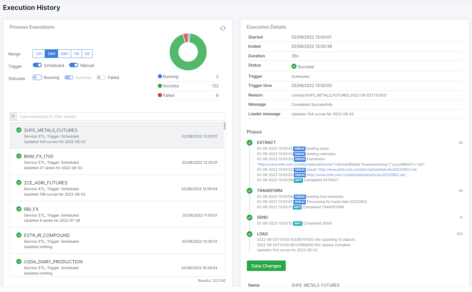Click the green check icon for EXTRACT phase

point(250,143)
